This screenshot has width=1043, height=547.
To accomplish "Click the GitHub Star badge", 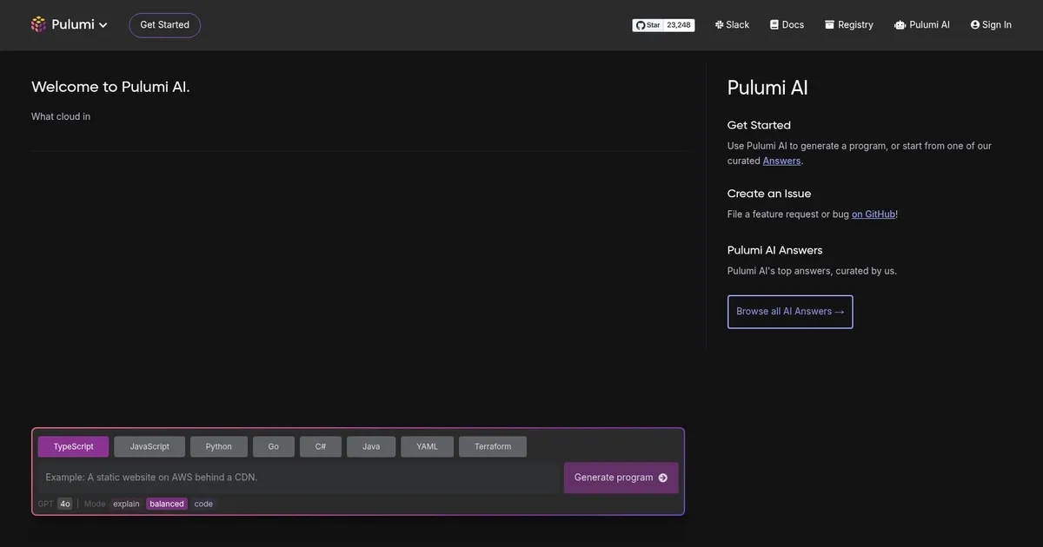I will coord(662,25).
